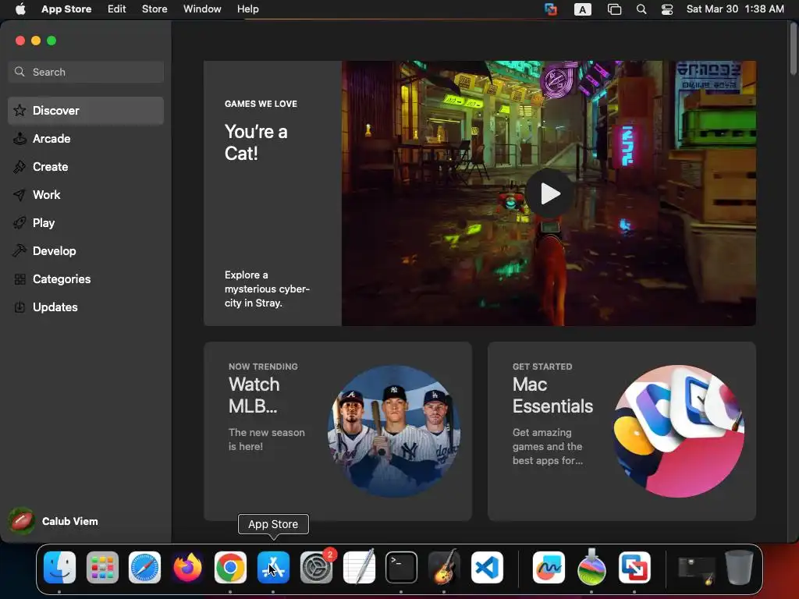Screen dimensions: 799x599
Task: Open Arcade via its joystick icon
Action: [x=20, y=139]
